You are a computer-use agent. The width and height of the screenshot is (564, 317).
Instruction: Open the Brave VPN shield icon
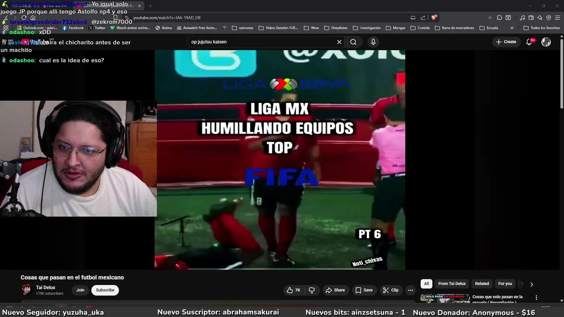tap(549, 18)
